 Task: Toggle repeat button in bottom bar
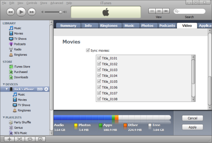click(30, 139)
